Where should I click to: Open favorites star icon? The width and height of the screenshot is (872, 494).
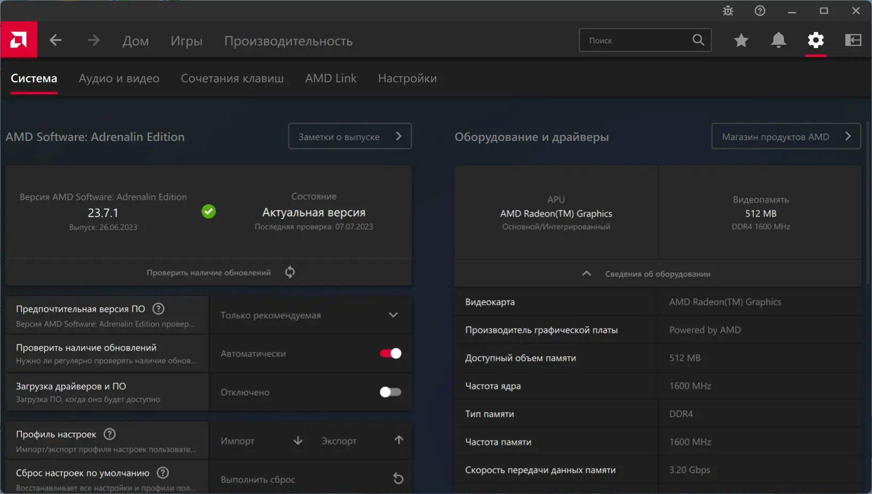tap(741, 41)
